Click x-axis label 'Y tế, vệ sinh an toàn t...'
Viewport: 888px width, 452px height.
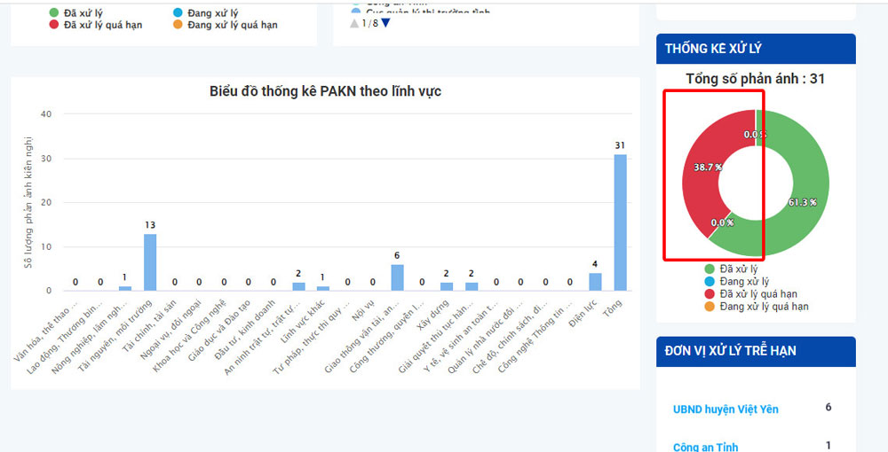coord(460,338)
